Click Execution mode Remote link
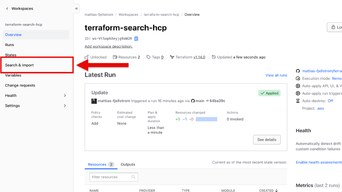The width and height of the screenshot is (342, 192). click(337, 79)
